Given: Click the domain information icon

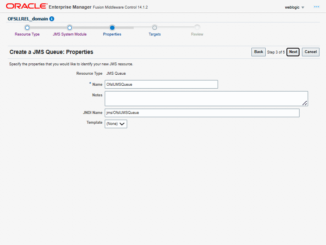Looking at the screenshot, I should pos(52,19).
